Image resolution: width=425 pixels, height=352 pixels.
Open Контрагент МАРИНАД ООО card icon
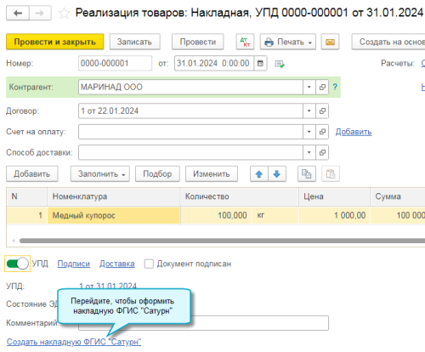tap(322, 87)
